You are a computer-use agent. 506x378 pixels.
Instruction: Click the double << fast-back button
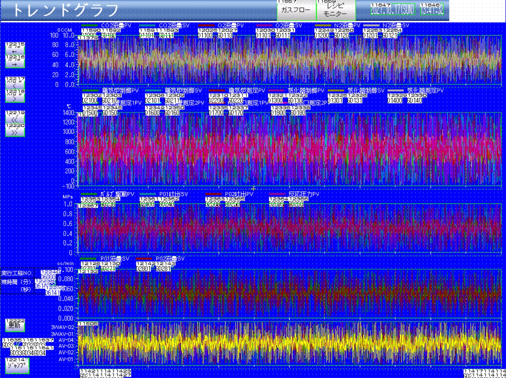pos(15,117)
